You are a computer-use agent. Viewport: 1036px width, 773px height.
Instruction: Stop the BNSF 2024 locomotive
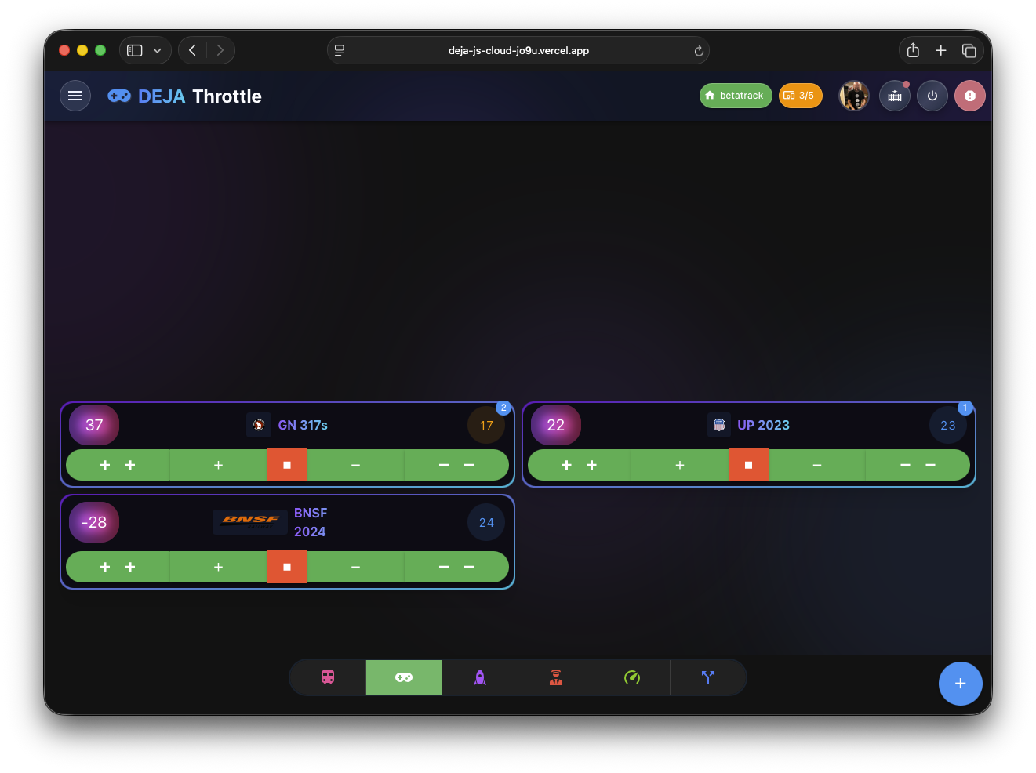click(287, 567)
